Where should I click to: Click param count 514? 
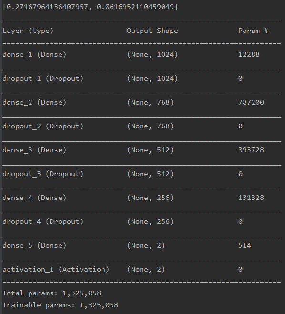[x=245, y=245]
